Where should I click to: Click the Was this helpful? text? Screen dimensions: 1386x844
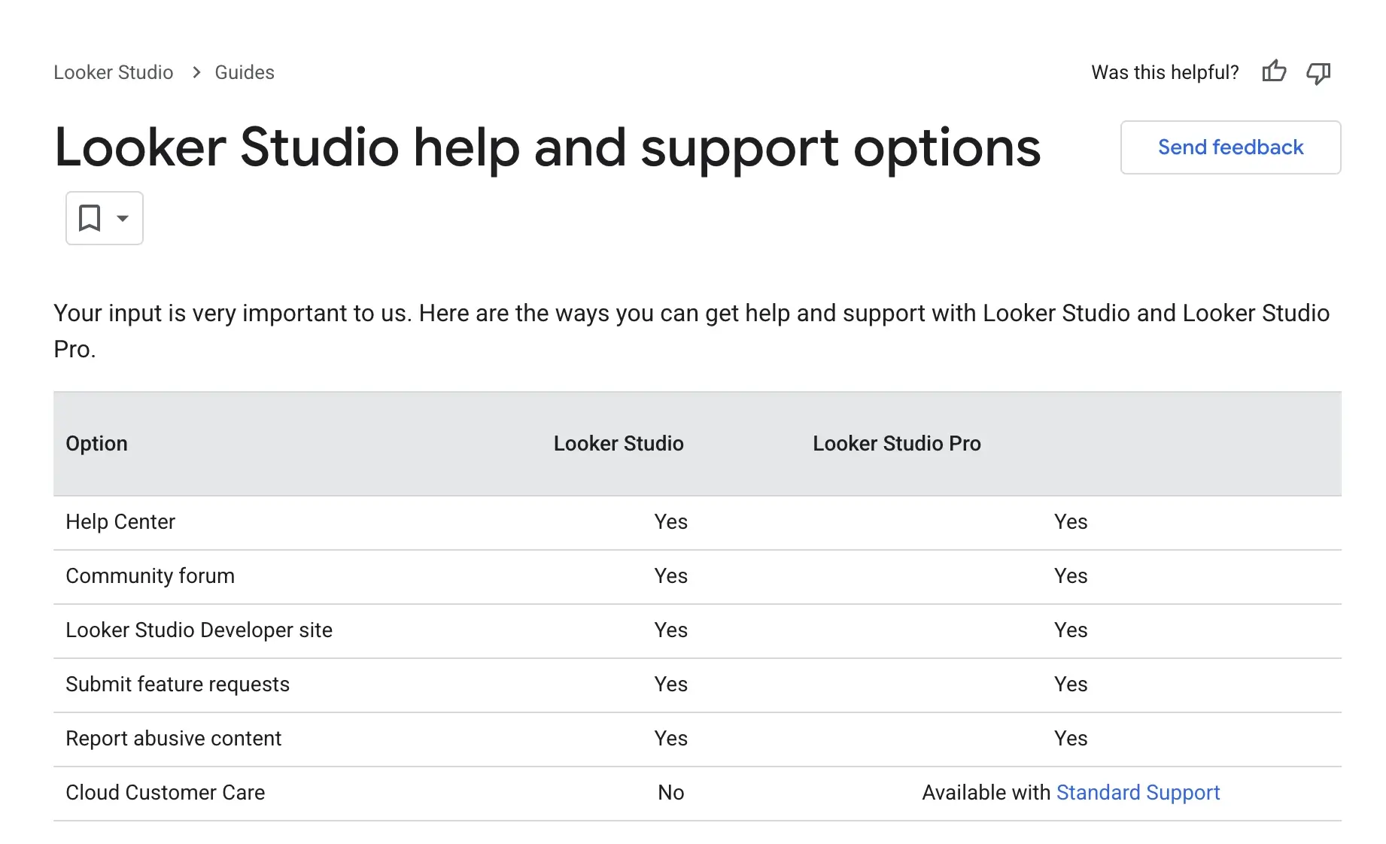pos(1165,72)
